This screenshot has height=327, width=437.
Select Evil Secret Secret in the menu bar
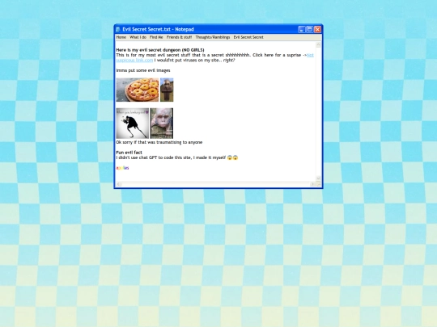pos(248,37)
